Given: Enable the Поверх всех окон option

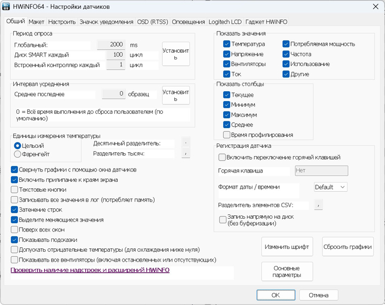Looking at the screenshot, I should pos(15,230).
